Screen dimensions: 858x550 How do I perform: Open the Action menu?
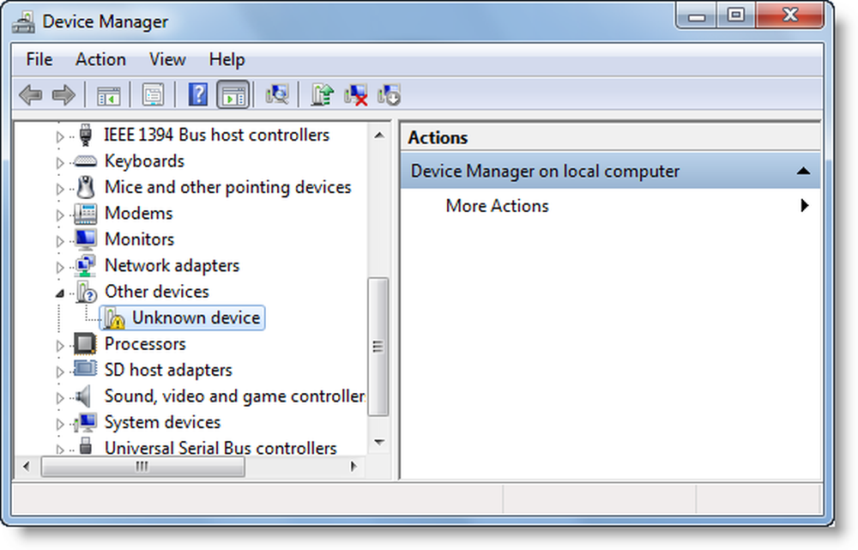click(x=100, y=59)
